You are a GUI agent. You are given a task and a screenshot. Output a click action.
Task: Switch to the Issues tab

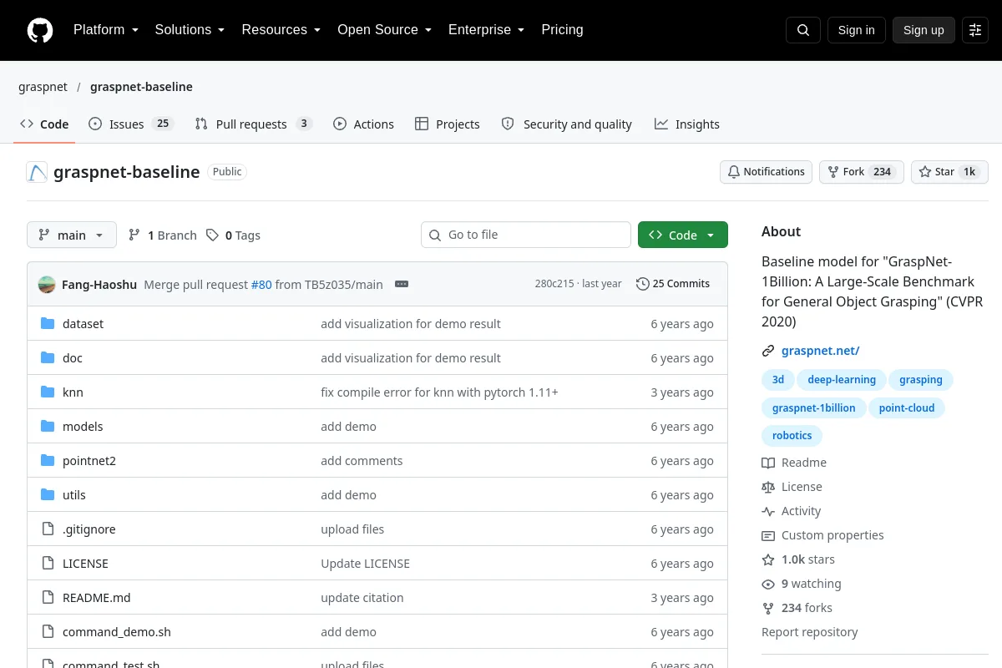point(130,124)
